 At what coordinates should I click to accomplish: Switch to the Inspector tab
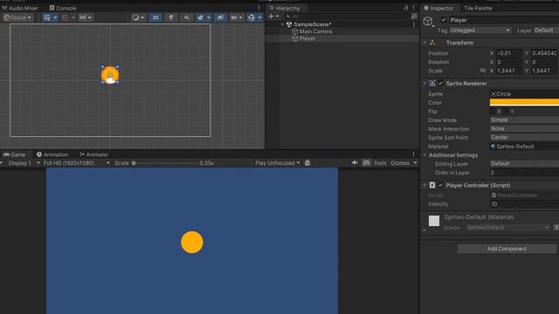coord(438,8)
